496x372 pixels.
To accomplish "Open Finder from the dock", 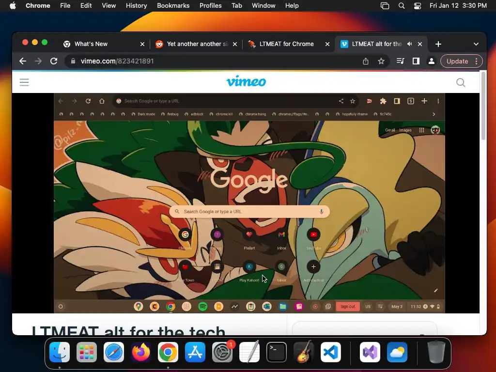I will coord(60,352).
